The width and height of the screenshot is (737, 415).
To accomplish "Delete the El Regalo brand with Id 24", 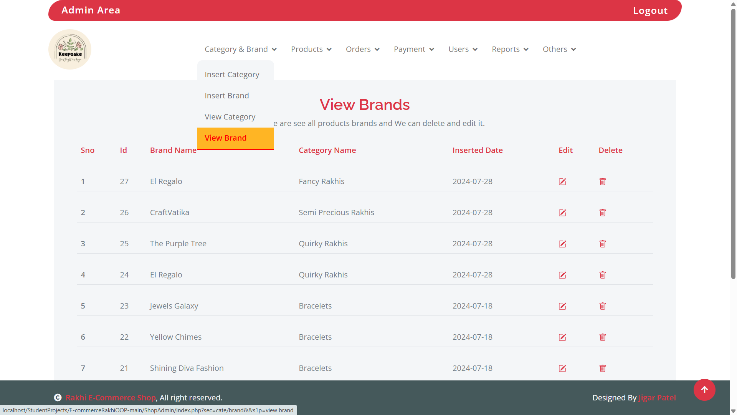I will (x=603, y=275).
